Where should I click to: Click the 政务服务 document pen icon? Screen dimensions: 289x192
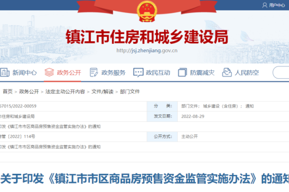[94, 72]
